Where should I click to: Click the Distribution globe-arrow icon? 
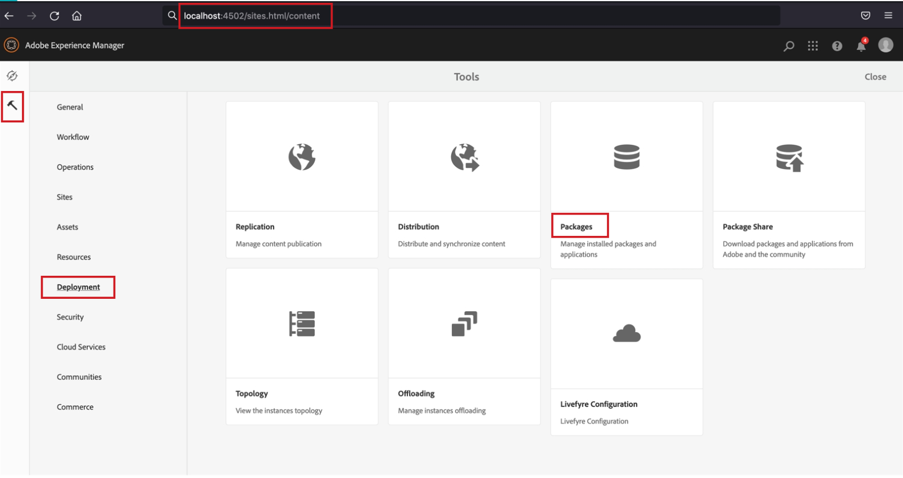point(465,157)
